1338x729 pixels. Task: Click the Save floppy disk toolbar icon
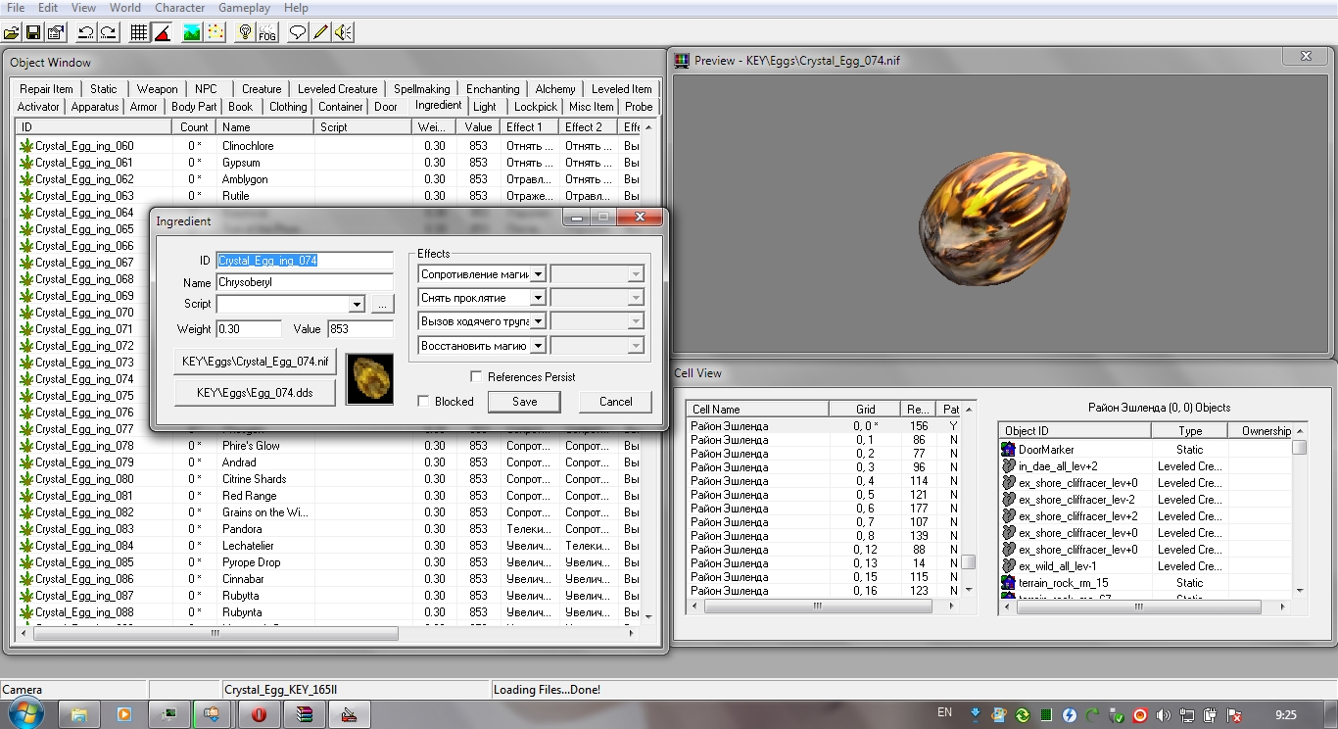coord(34,32)
